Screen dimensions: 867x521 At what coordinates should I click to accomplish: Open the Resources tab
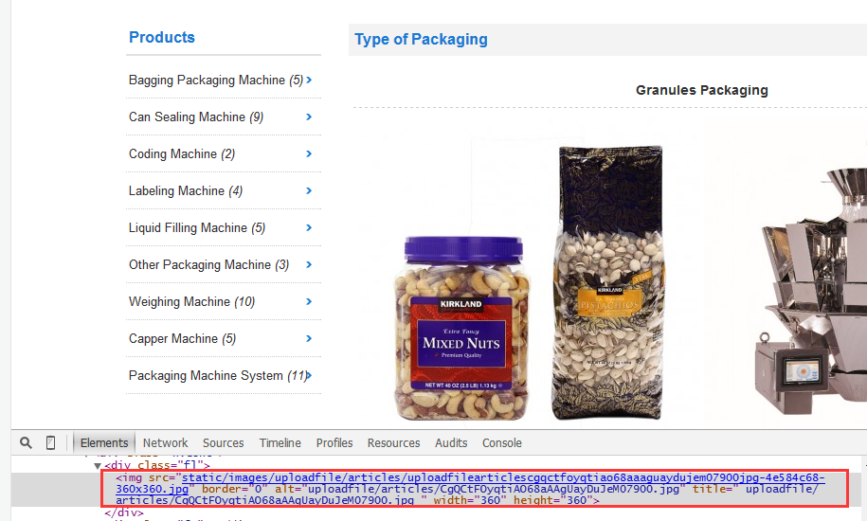[393, 443]
